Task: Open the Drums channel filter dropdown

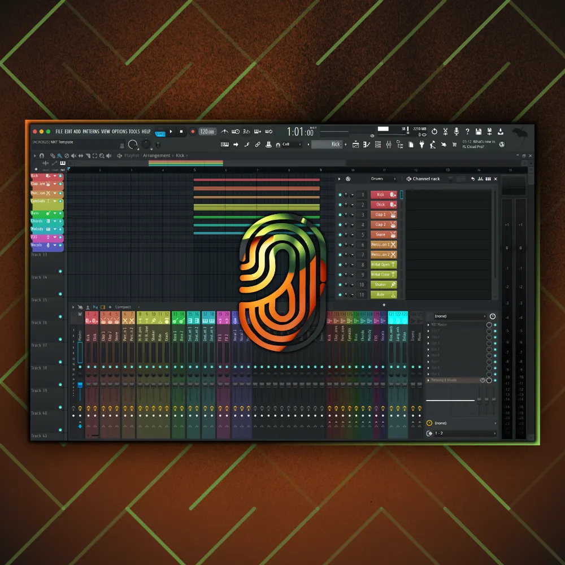Action: pyautogui.click(x=377, y=179)
